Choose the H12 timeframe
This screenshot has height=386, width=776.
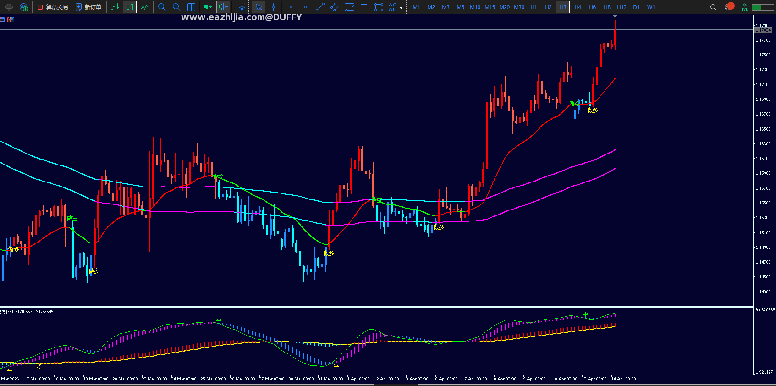(x=622, y=7)
